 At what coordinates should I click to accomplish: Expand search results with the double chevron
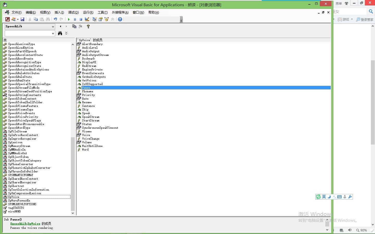coord(66,33)
